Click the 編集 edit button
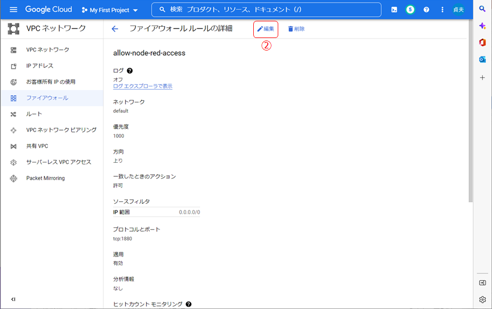Viewport: 492px width, 309px height. coord(266,29)
